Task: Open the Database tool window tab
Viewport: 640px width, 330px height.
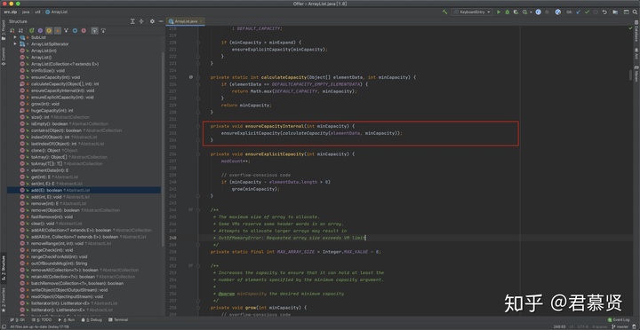Action: 636,32
